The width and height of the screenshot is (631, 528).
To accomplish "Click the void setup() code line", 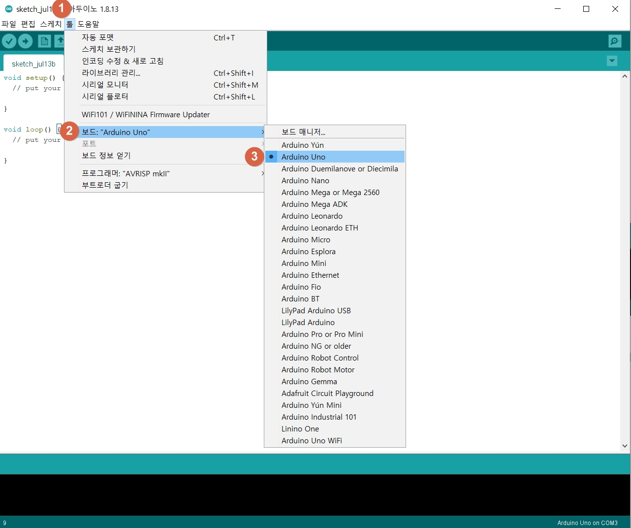I will (34, 78).
